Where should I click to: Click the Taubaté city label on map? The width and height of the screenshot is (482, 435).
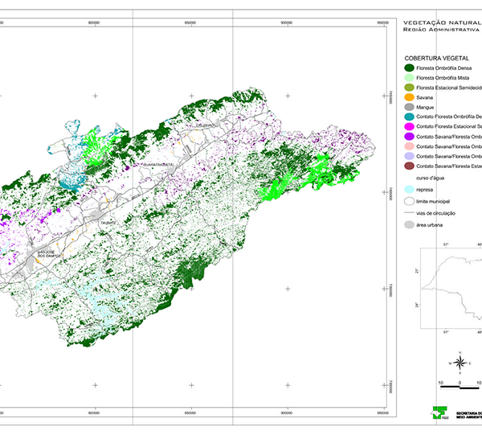[108, 223]
